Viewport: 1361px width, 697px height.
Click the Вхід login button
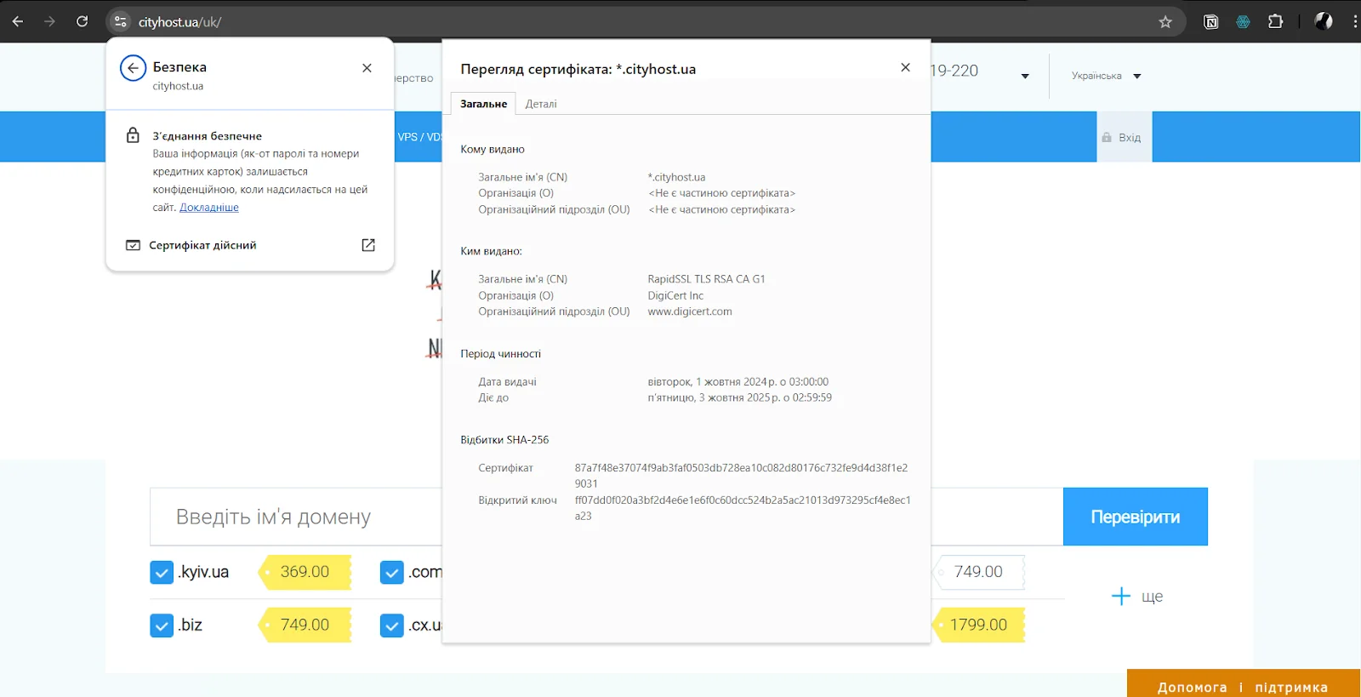(x=1125, y=137)
